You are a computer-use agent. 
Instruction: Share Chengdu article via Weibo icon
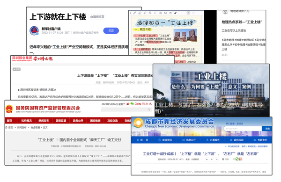[x=241, y=159]
